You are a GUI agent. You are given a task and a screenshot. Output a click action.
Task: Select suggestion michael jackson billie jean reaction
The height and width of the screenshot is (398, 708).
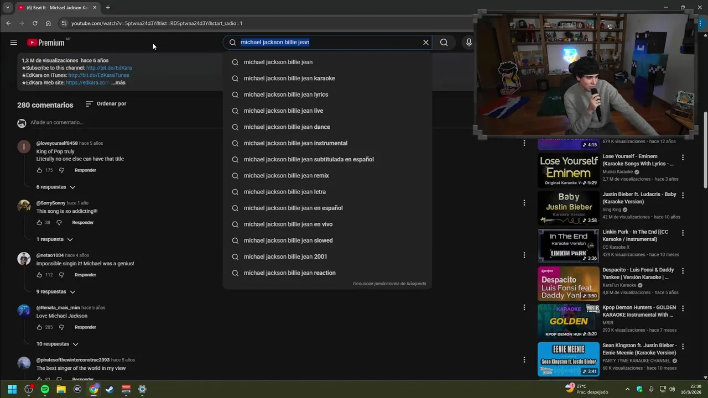327,273
